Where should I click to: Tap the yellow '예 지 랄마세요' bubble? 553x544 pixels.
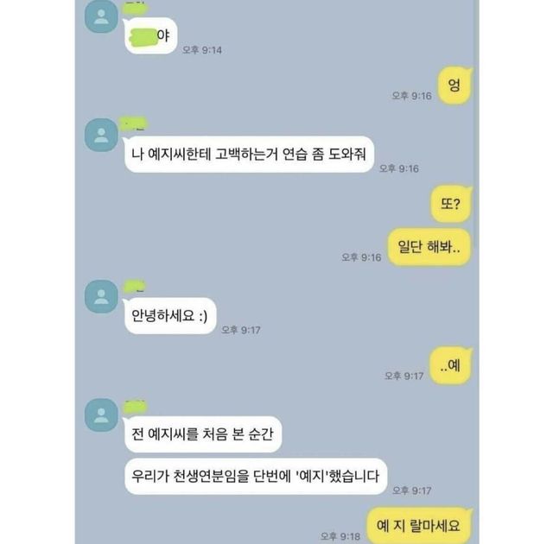[418, 526]
